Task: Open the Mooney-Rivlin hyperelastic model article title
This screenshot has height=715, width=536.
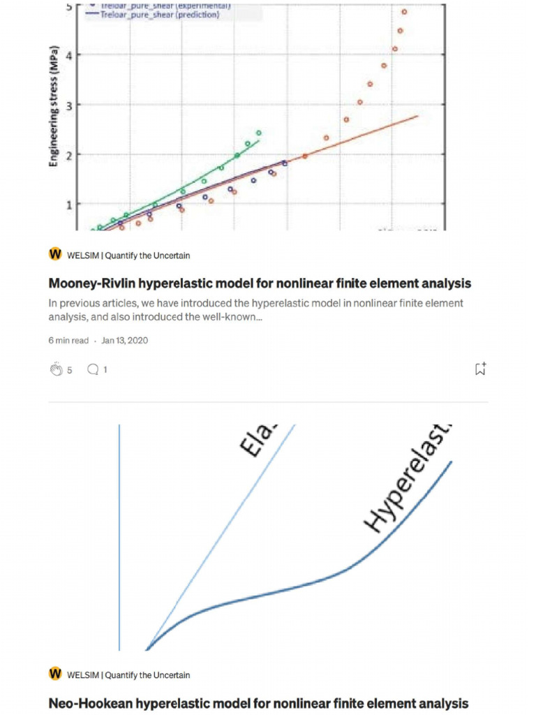Action: [x=260, y=283]
